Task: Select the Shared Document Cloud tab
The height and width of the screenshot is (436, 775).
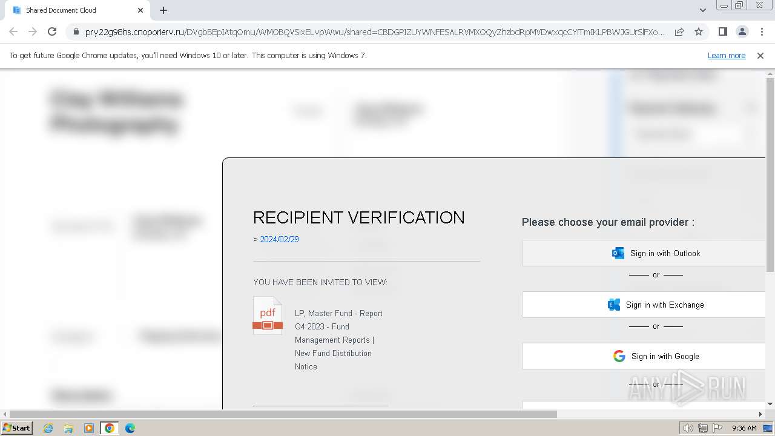Action: point(77,10)
